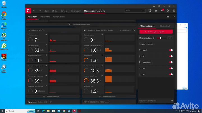Click plus beside GPU Тактовая частота
The image size is (202, 113).
[x=46, y=45]
